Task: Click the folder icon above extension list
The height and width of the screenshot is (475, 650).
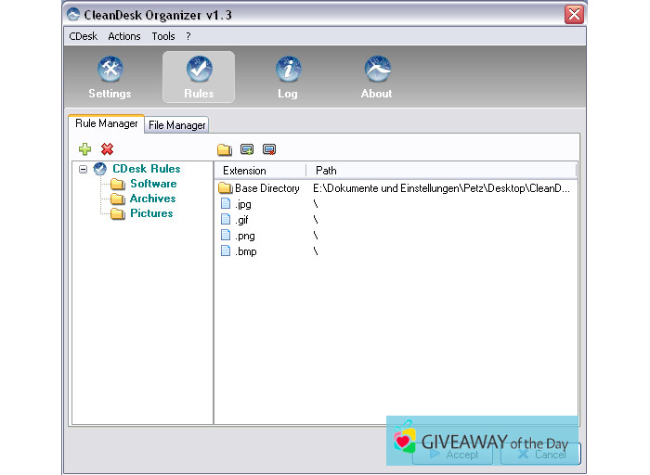Action: (x=224, y=149)
